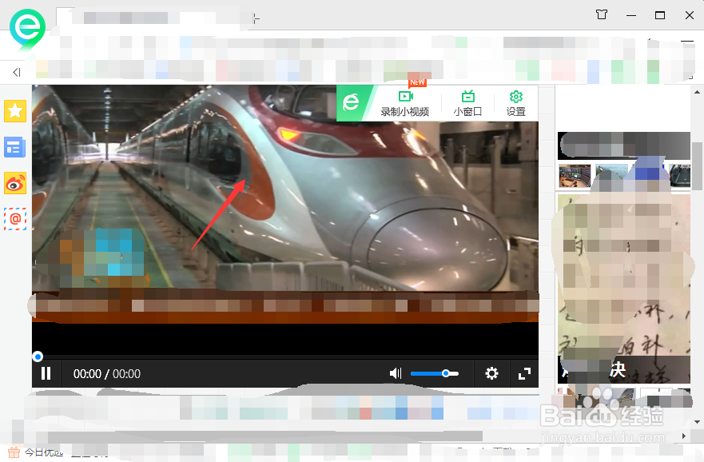Screen dimensions: 704x462
Task: Enter fullscreen video mode
Action: (524, 373)
